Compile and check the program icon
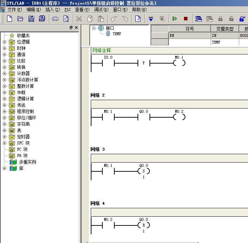The width and height of the screenshot is (248, 243). [x=138, y=19]
